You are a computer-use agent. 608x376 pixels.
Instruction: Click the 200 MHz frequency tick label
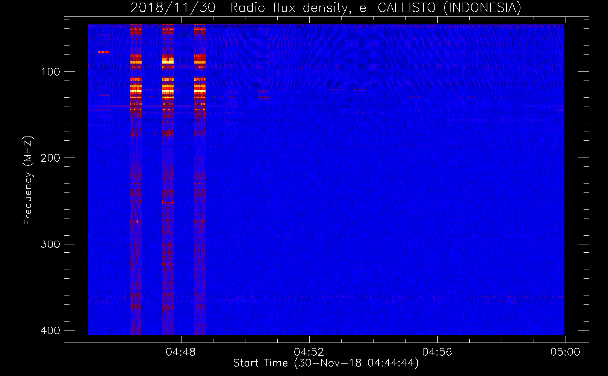click(50, 158)
